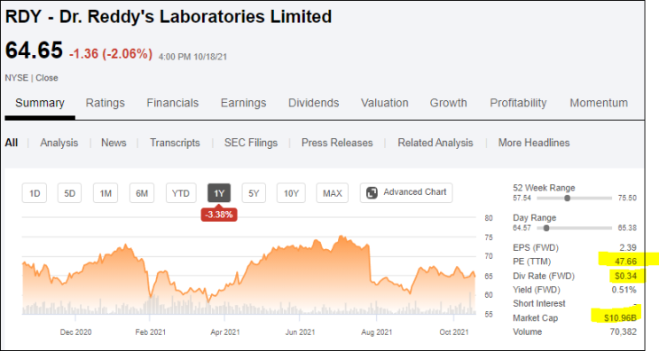This screenshot has width=659, height=351.
Task: Switch to the Summary tab
Action: [x=40, y=104]
